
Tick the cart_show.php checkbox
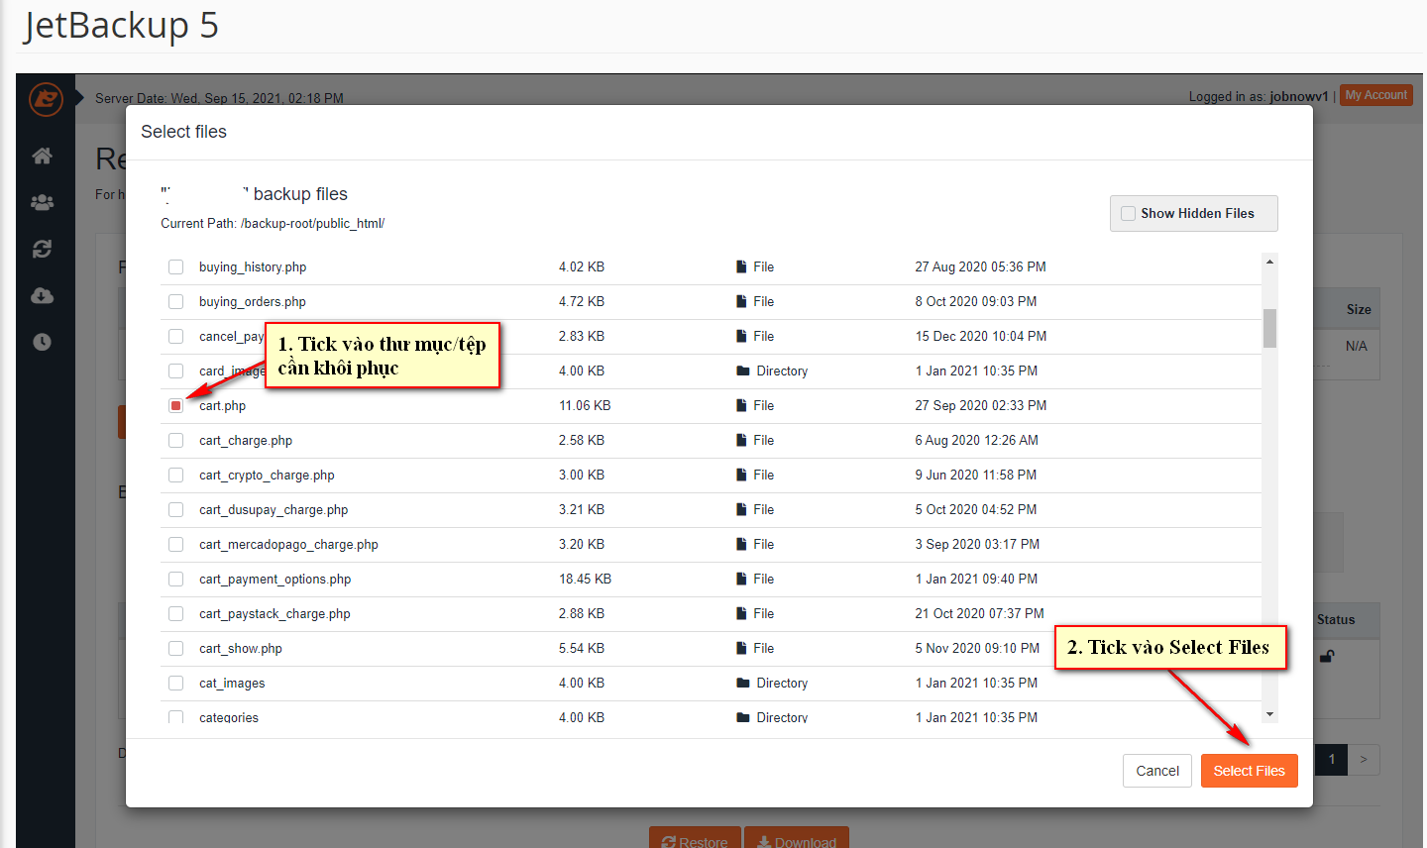(175, 648)
